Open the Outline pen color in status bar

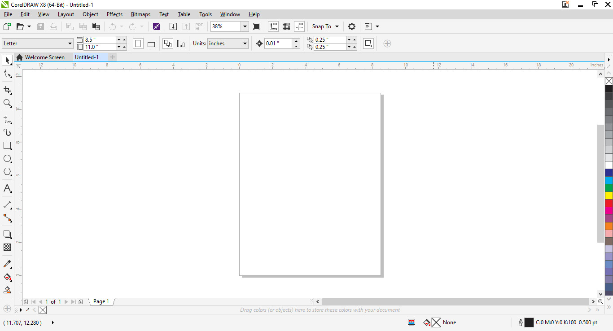pyautogui.click(x=529, y=322)
